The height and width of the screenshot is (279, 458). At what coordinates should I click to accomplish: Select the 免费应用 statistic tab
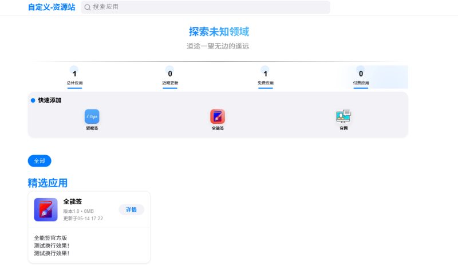(266, 77)
